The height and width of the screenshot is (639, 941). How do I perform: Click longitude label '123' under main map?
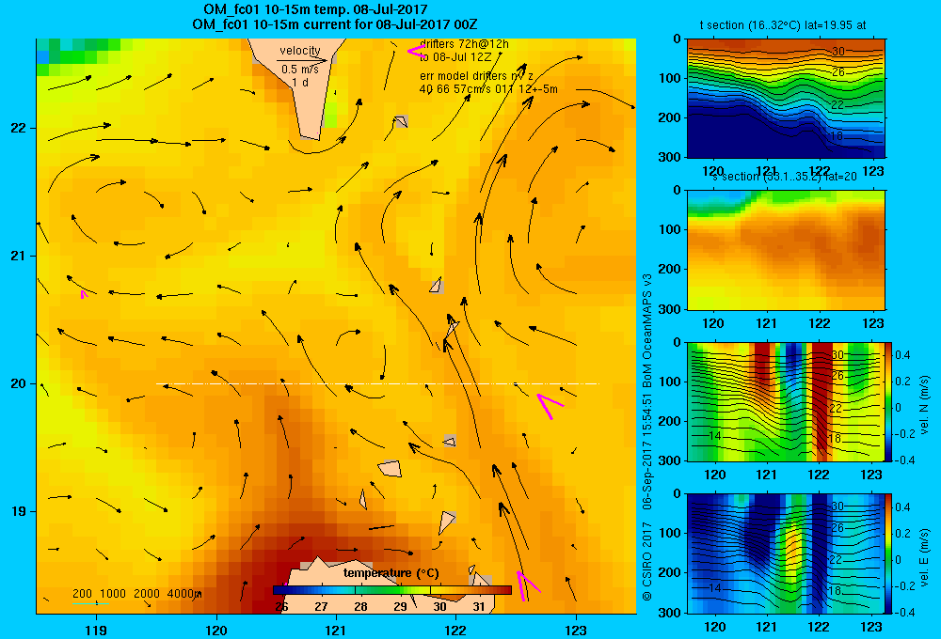[x=576, y=630]
